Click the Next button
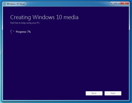Image resolution: width=132 pixels, height=103 pixels. pyautogui.click(x=113, y=93)
